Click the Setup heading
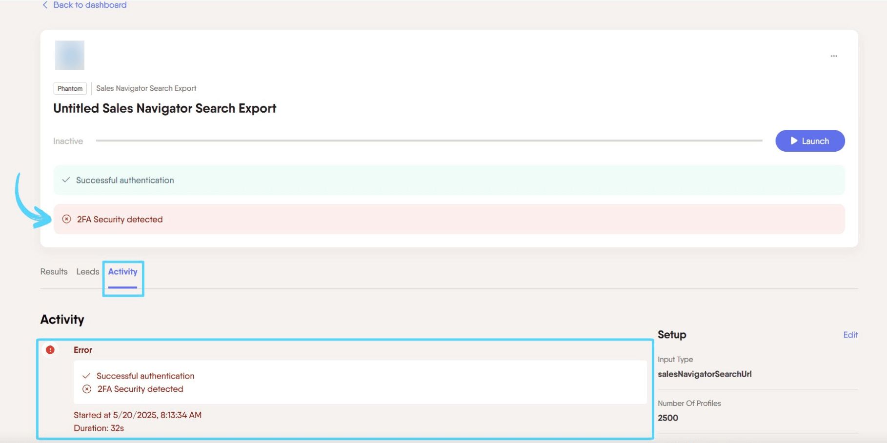This screenshot has height=443, width=887. 672,335
